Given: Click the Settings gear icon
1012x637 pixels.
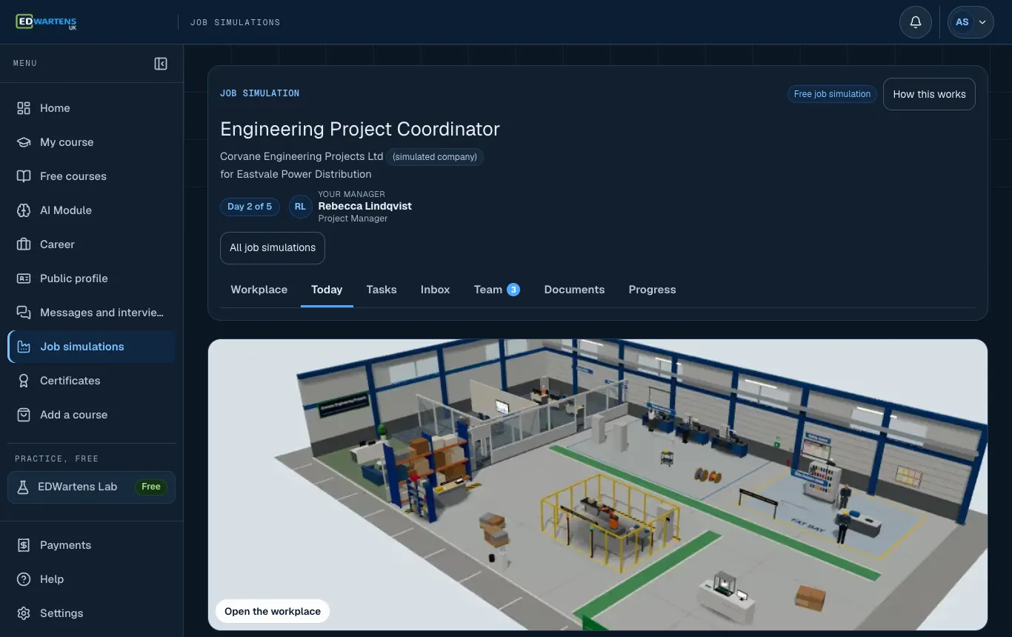Looking at the screenshot, I should [x=24, y=613].
